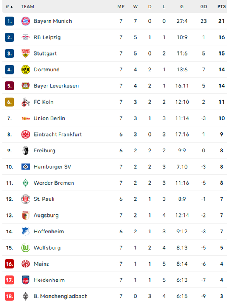The width and height of the screenshot is (227, 303).
Task: Click the red rank 18 badge
Action: (x=9, y=296)
